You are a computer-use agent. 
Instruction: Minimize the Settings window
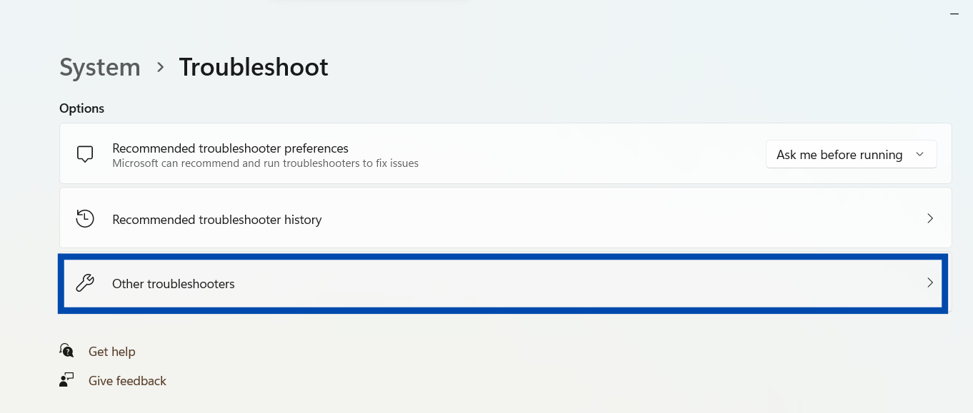(x=954, y=14)
